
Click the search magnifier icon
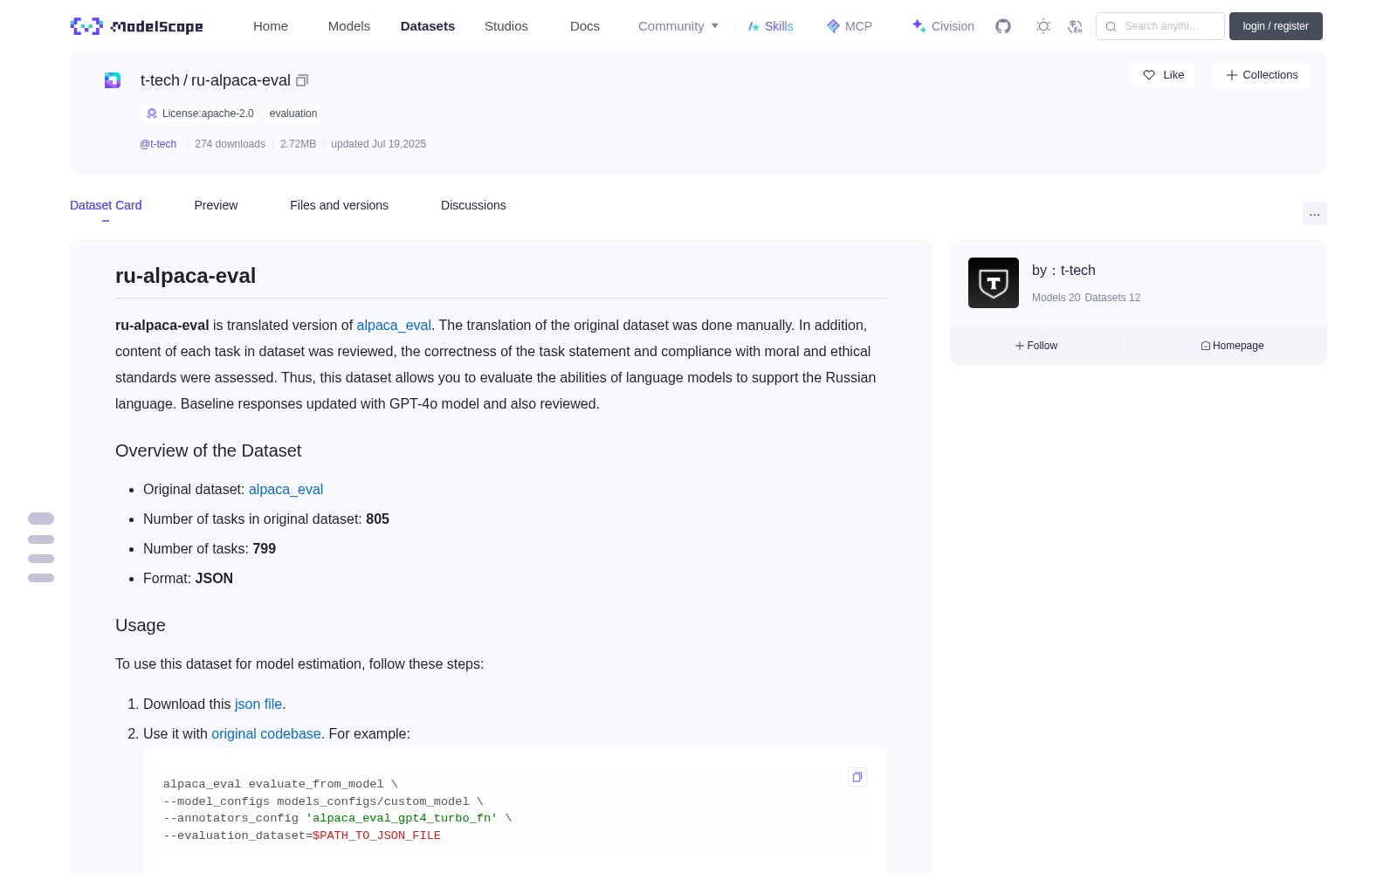click(1111, 26)
